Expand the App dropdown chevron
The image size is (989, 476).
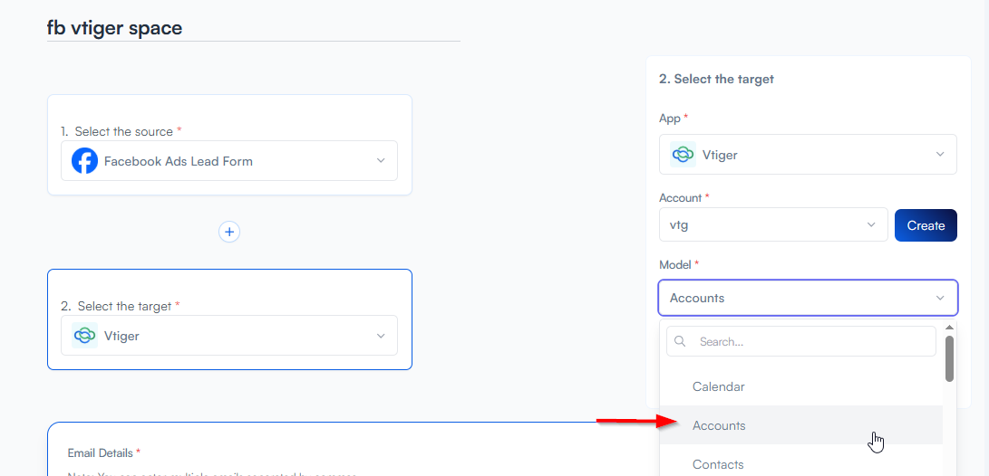tap(940, 155)
